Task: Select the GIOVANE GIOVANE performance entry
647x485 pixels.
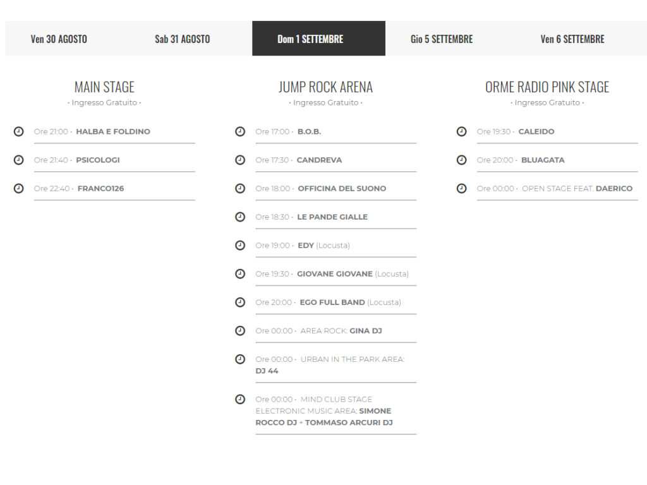Action: [335, 274]
